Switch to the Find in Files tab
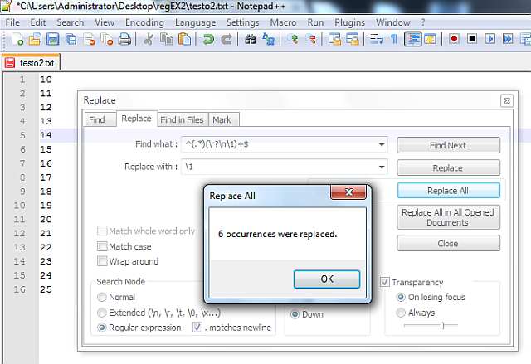This screenshot has width=531, height=364. point(183,119)
